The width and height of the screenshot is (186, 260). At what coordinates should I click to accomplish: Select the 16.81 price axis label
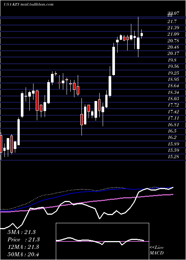(x=173, y=125)
